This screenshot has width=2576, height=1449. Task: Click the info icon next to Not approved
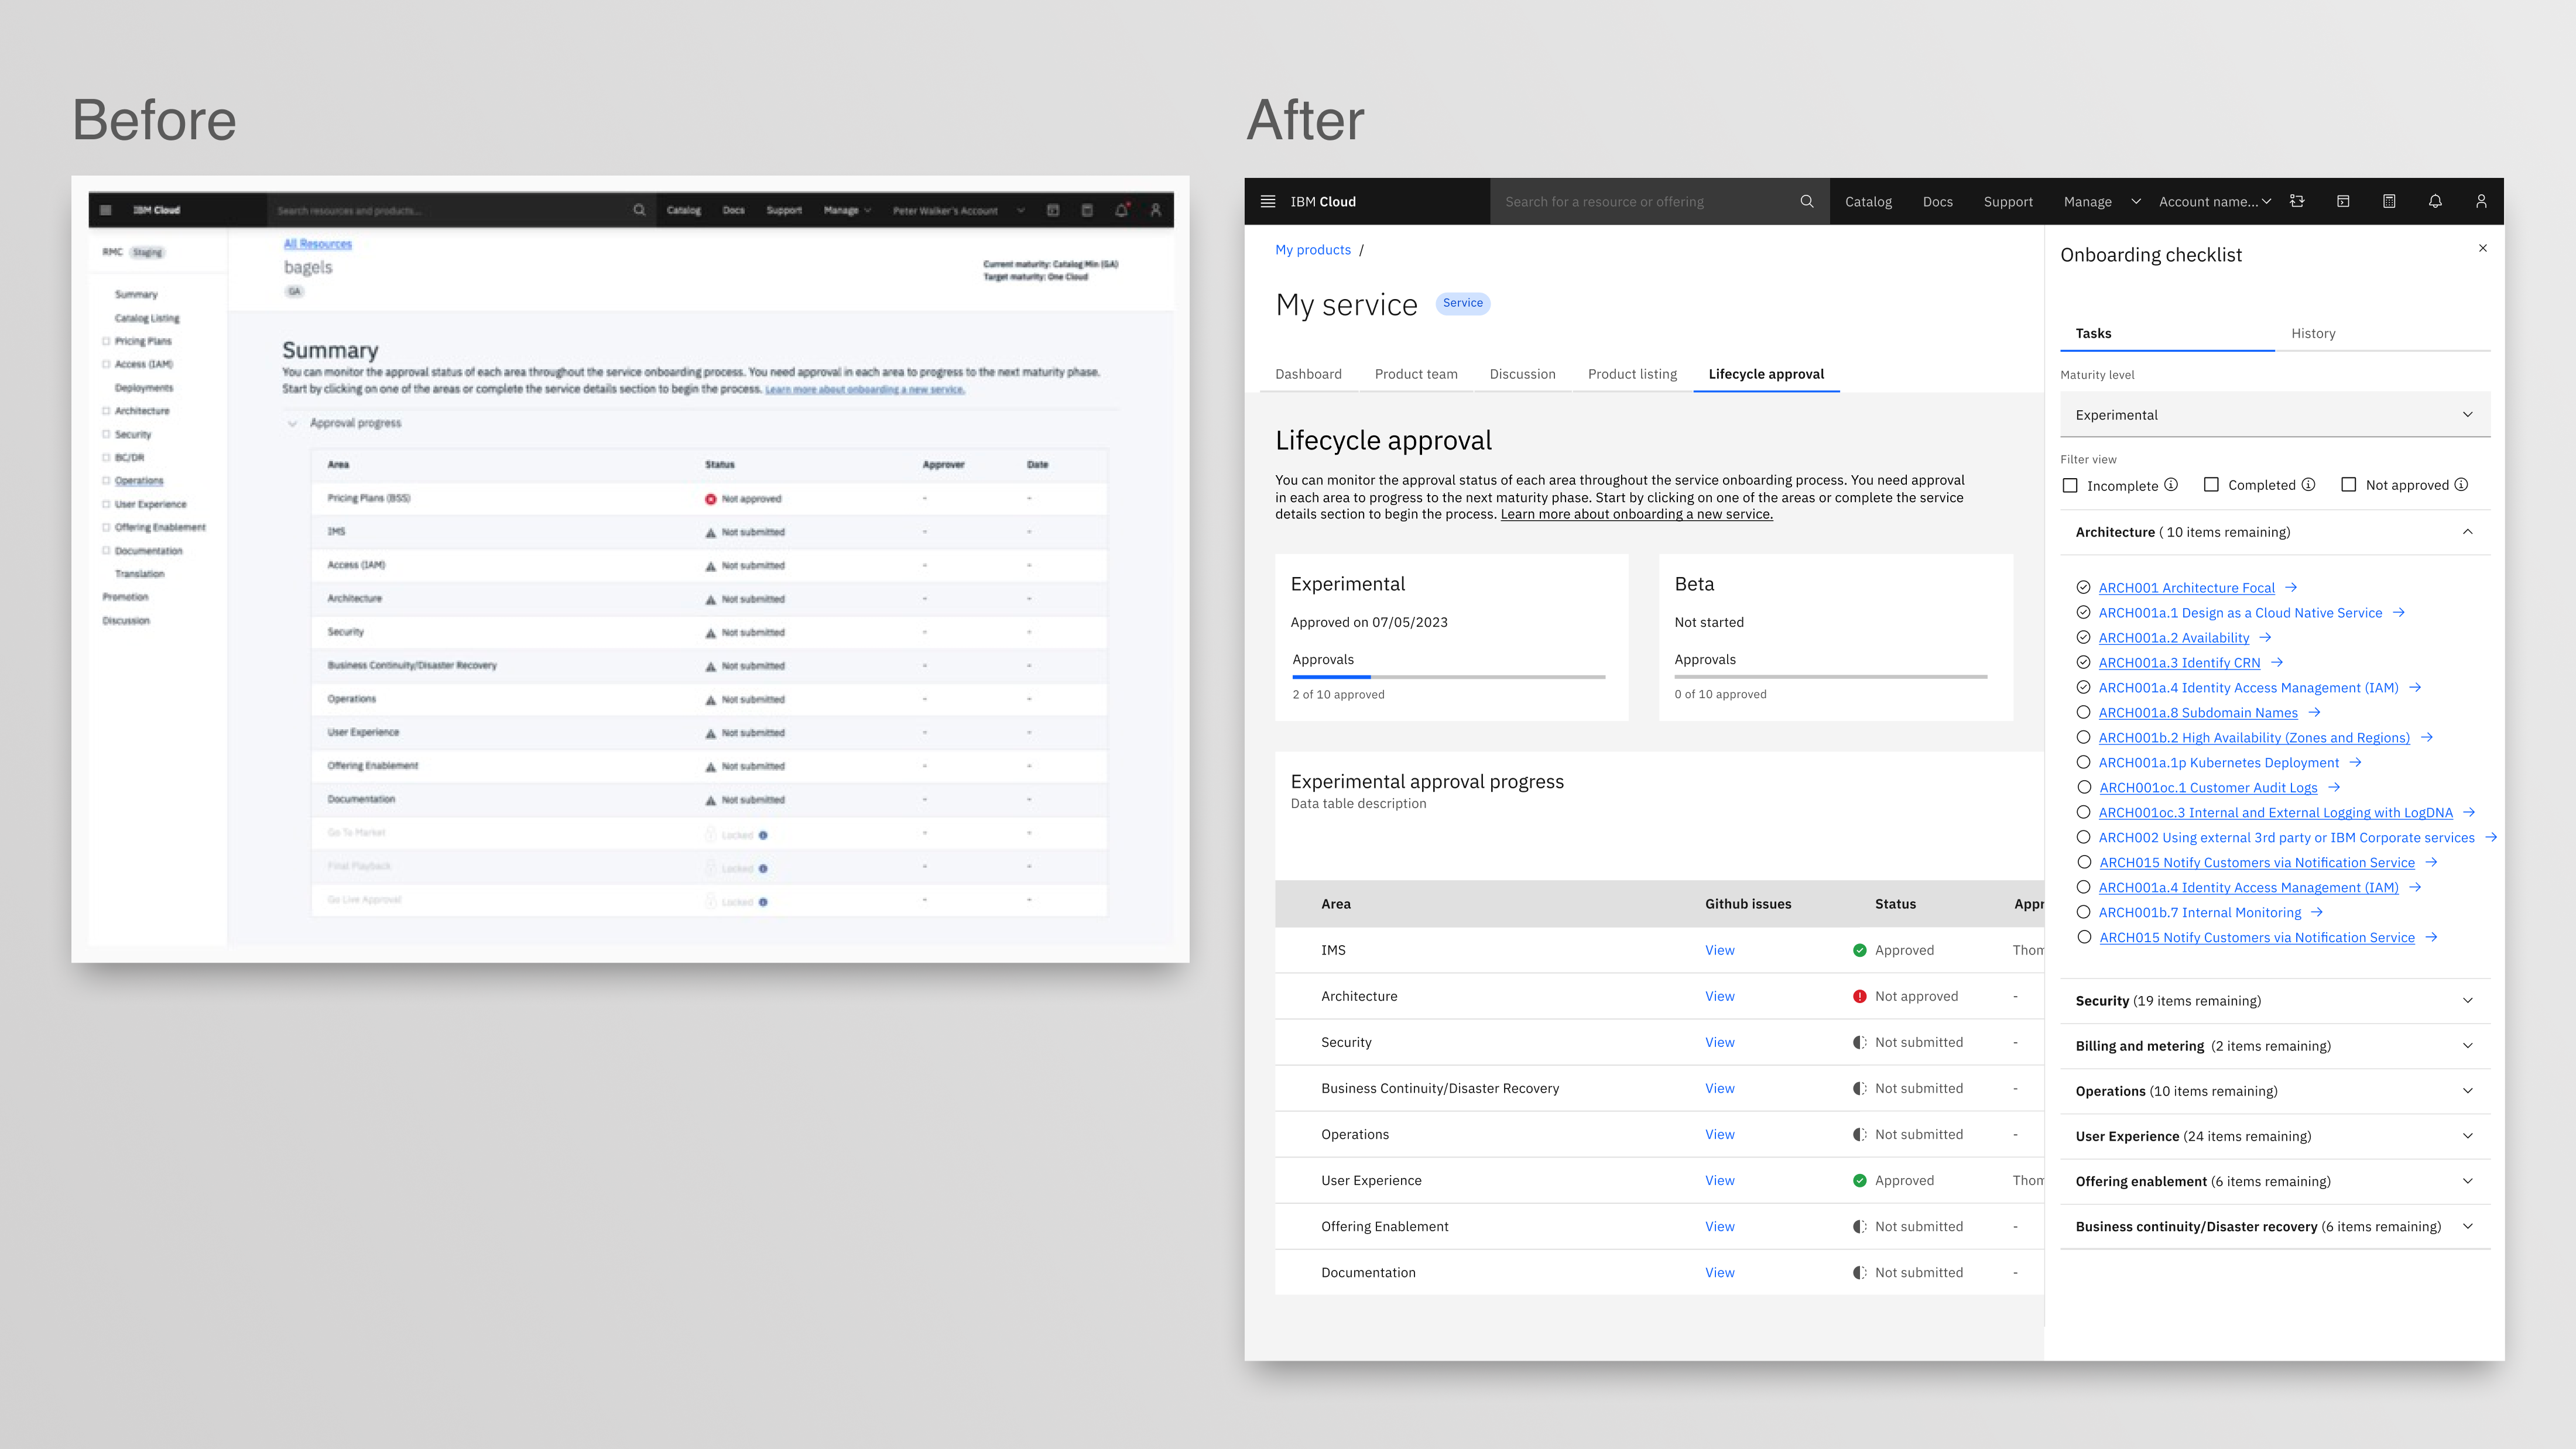[2462, 485]
